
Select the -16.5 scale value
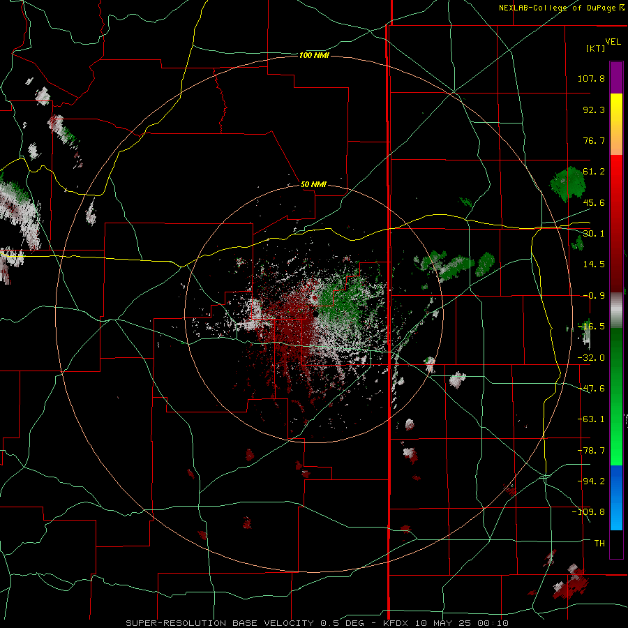tap(591, 327)
